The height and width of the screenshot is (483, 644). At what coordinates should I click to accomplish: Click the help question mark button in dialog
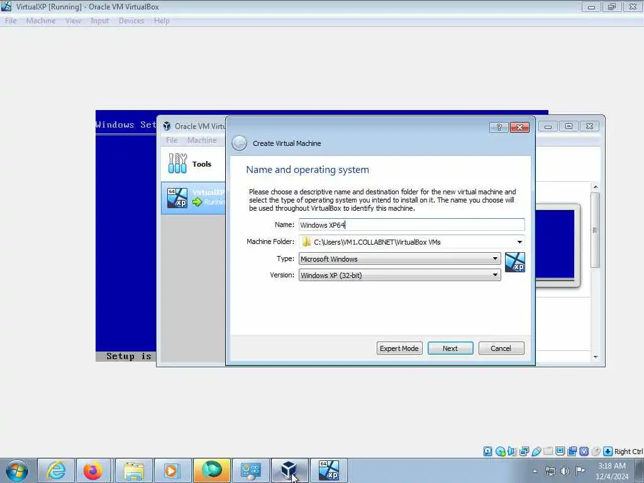[x=499, y=127]
